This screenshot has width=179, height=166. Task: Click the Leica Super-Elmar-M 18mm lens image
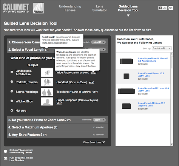[x=126, y=61]
